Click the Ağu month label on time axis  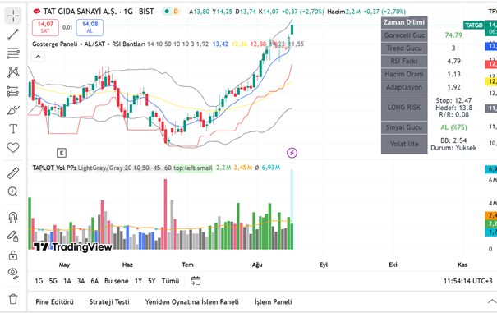coord(257,265)
